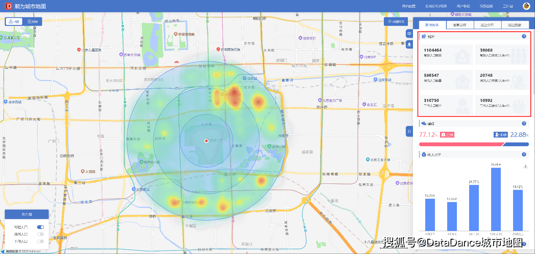Click the 北京儿童医院 hospital marker
This screenshot has height=254, width=535.
79,50
